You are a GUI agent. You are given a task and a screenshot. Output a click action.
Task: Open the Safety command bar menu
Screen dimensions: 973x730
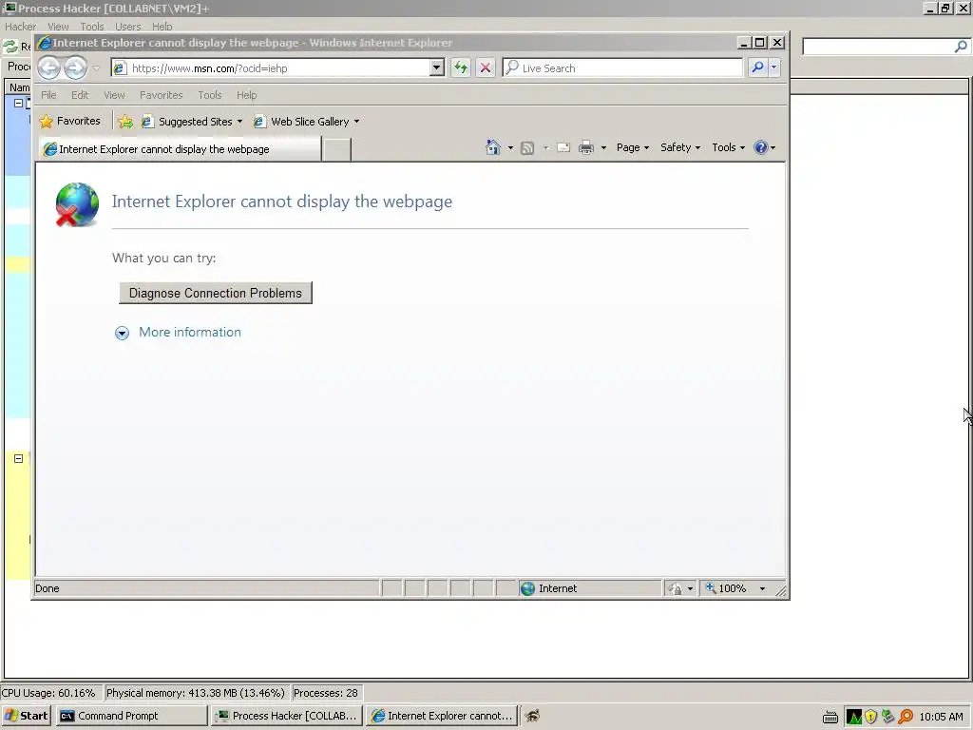coord(680,147)
